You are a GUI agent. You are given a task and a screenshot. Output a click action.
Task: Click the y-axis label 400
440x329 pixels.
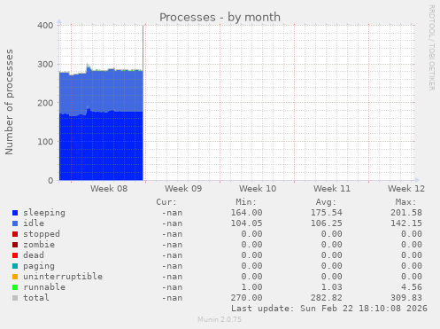(x=45, y=26)
